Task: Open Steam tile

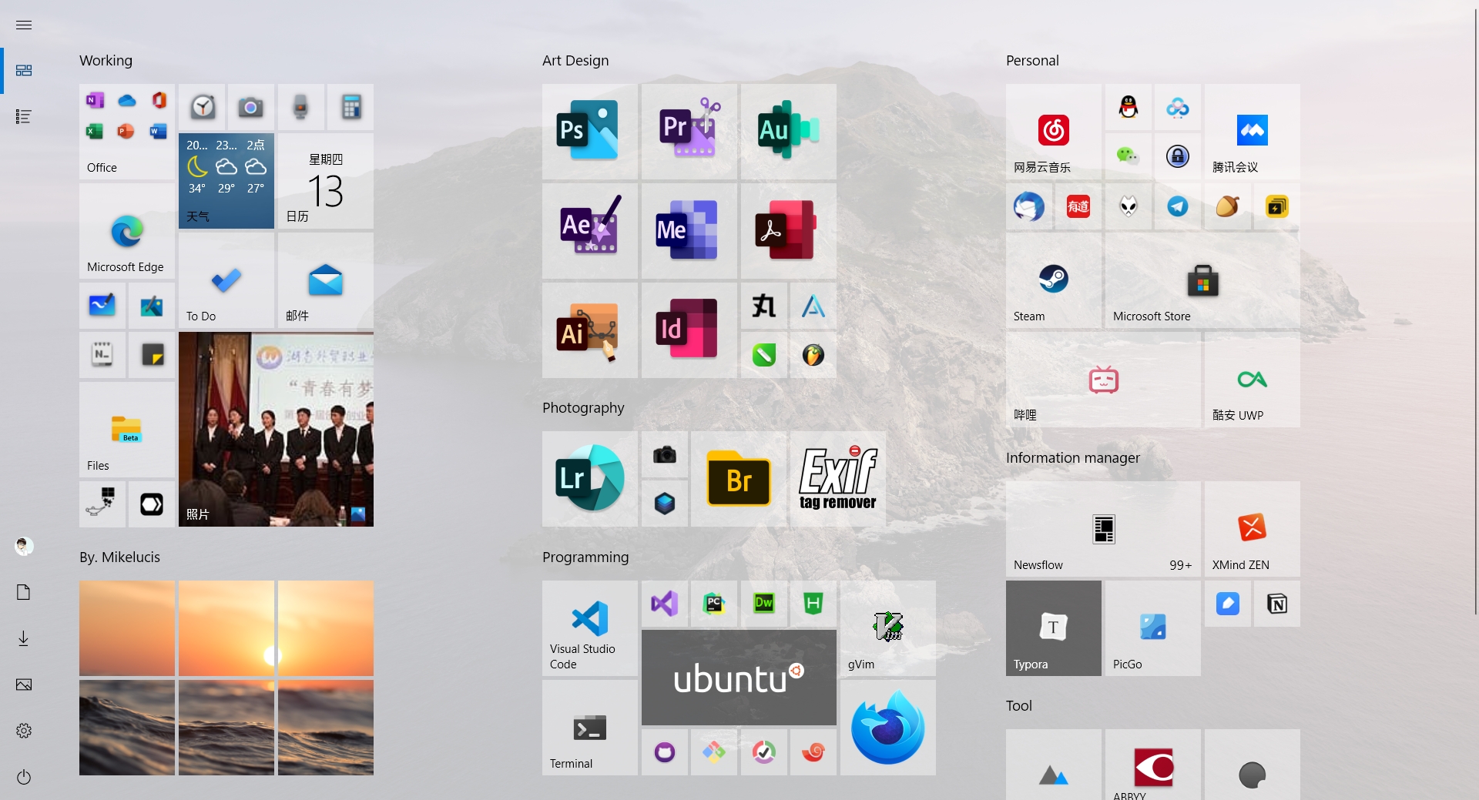Action: tap(1053, 281)
